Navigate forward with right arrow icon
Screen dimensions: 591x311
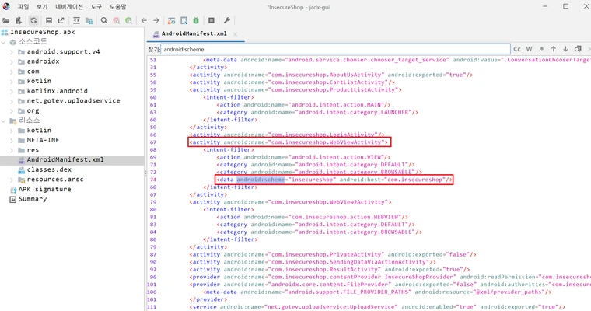[156, 21]
